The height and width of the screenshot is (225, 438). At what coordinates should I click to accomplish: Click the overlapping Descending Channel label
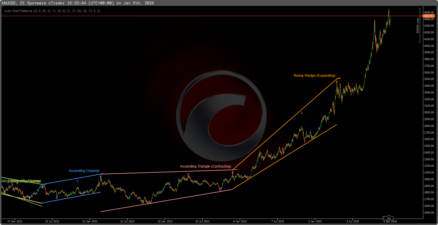[x=24, y=181]
